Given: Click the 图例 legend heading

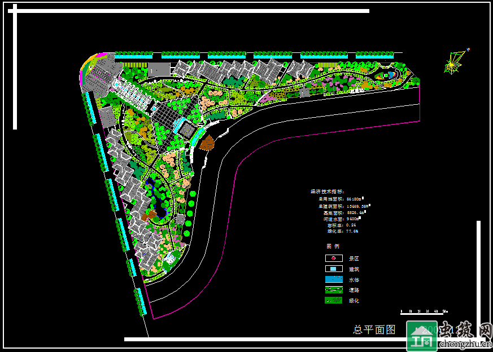Looking at the screenshot, I should coord(333,247).
